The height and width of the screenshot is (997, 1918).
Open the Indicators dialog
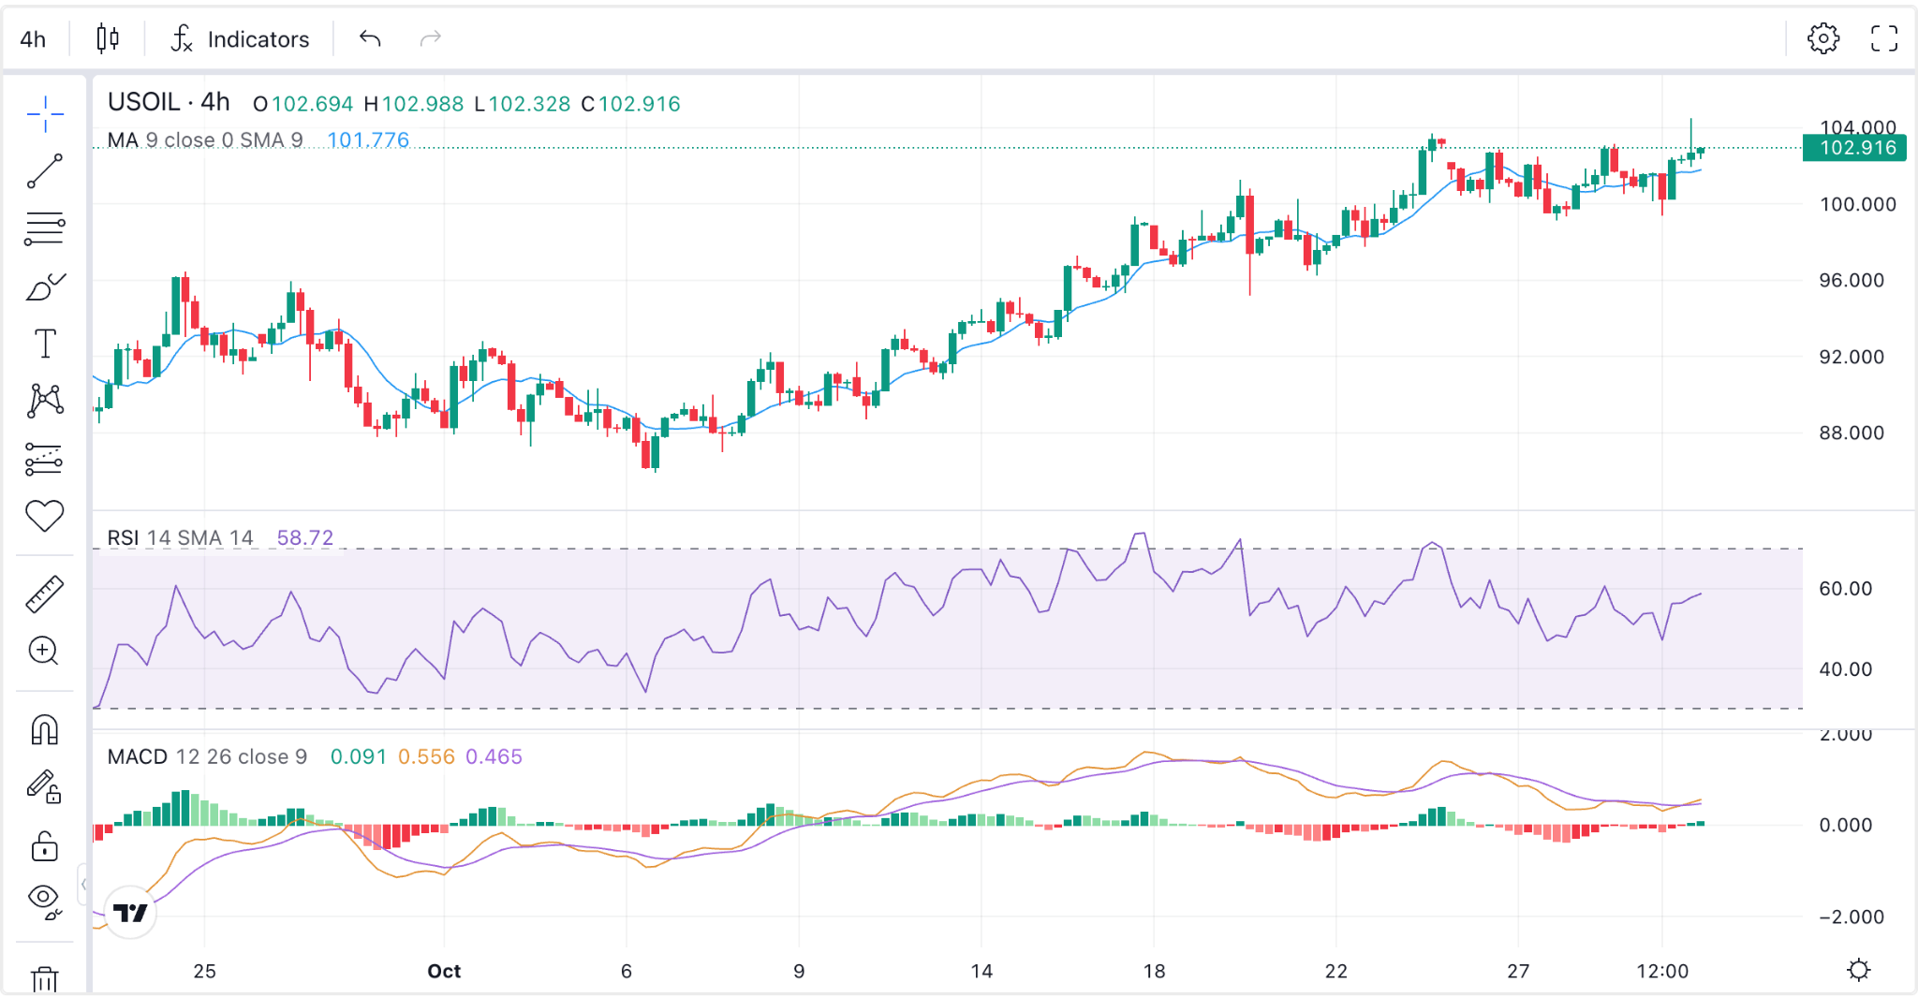(240, 39)
